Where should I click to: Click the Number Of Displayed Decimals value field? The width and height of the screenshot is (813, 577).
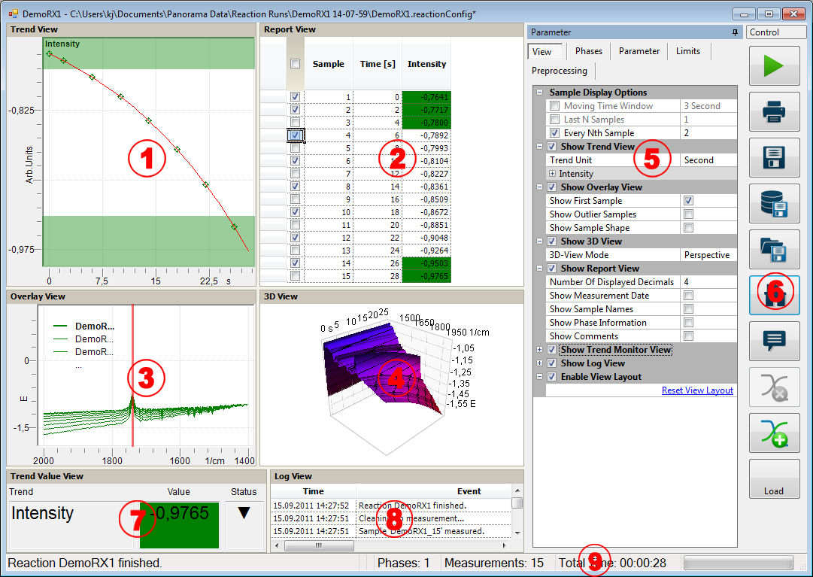707,282
